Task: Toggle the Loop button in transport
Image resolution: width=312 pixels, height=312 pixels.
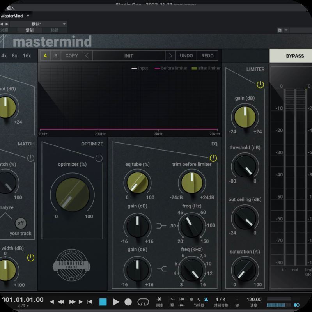Action: [x=143, y=302]
